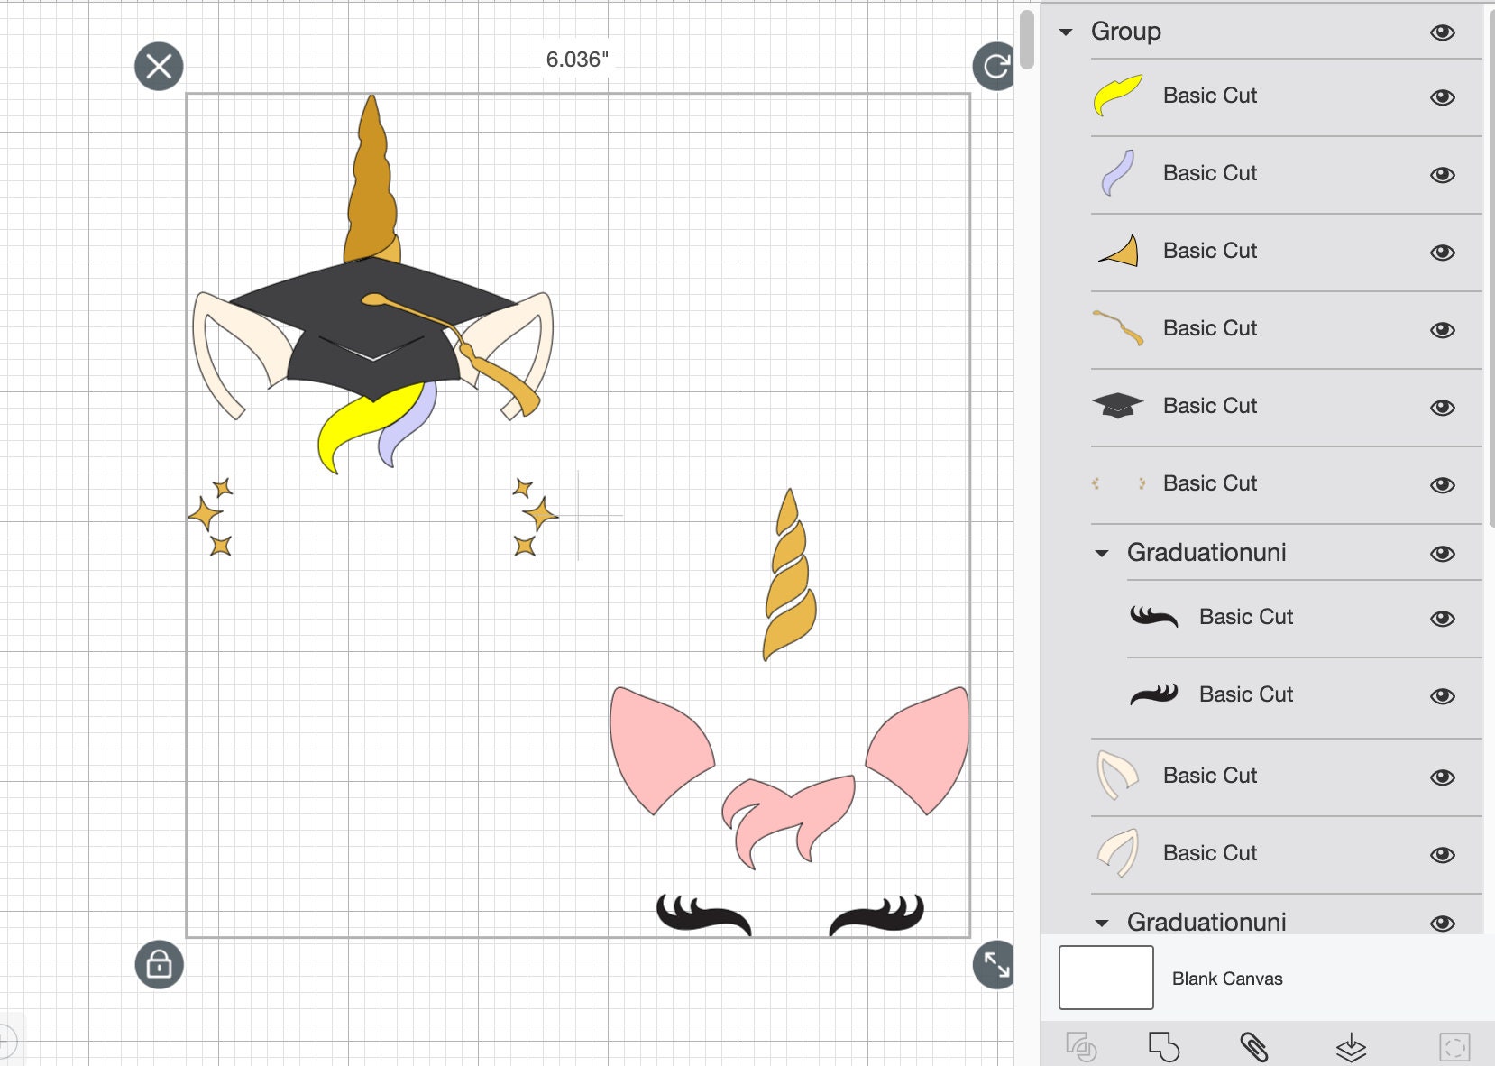
Task: Toggle visibility of the graduation cap layer
Action: [x=1442, y=407]
